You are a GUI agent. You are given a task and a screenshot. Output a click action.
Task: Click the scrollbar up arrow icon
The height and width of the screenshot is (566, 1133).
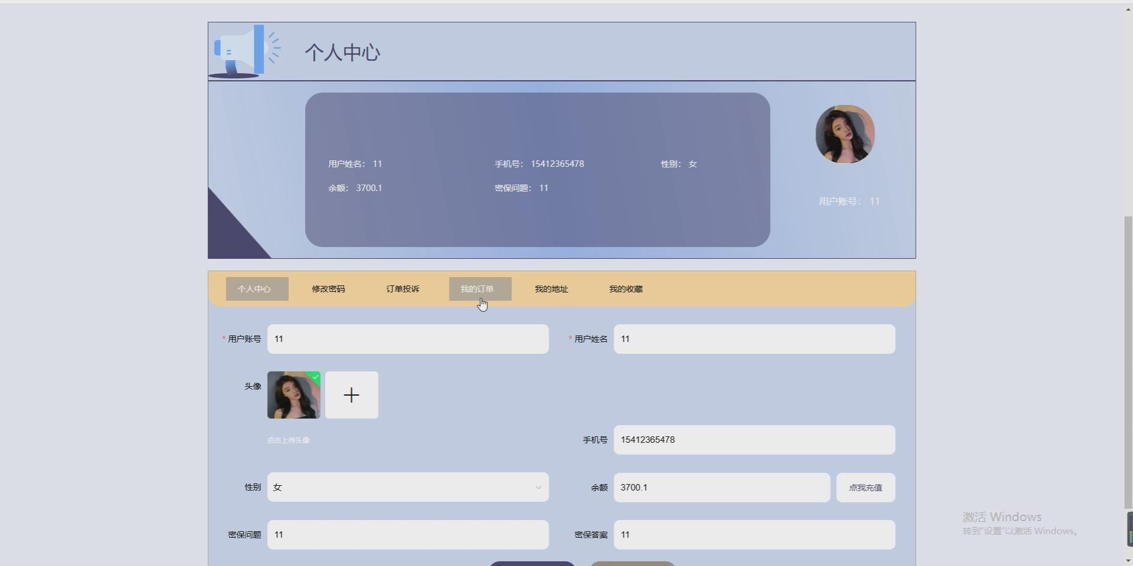(x=1127, y=8)
